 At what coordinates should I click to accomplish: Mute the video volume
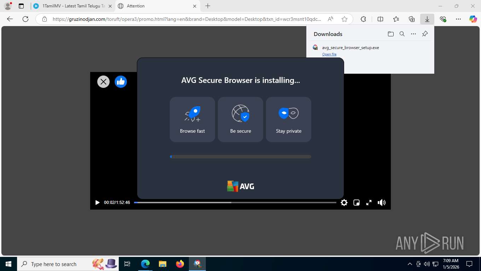click(x=382, y=203)
